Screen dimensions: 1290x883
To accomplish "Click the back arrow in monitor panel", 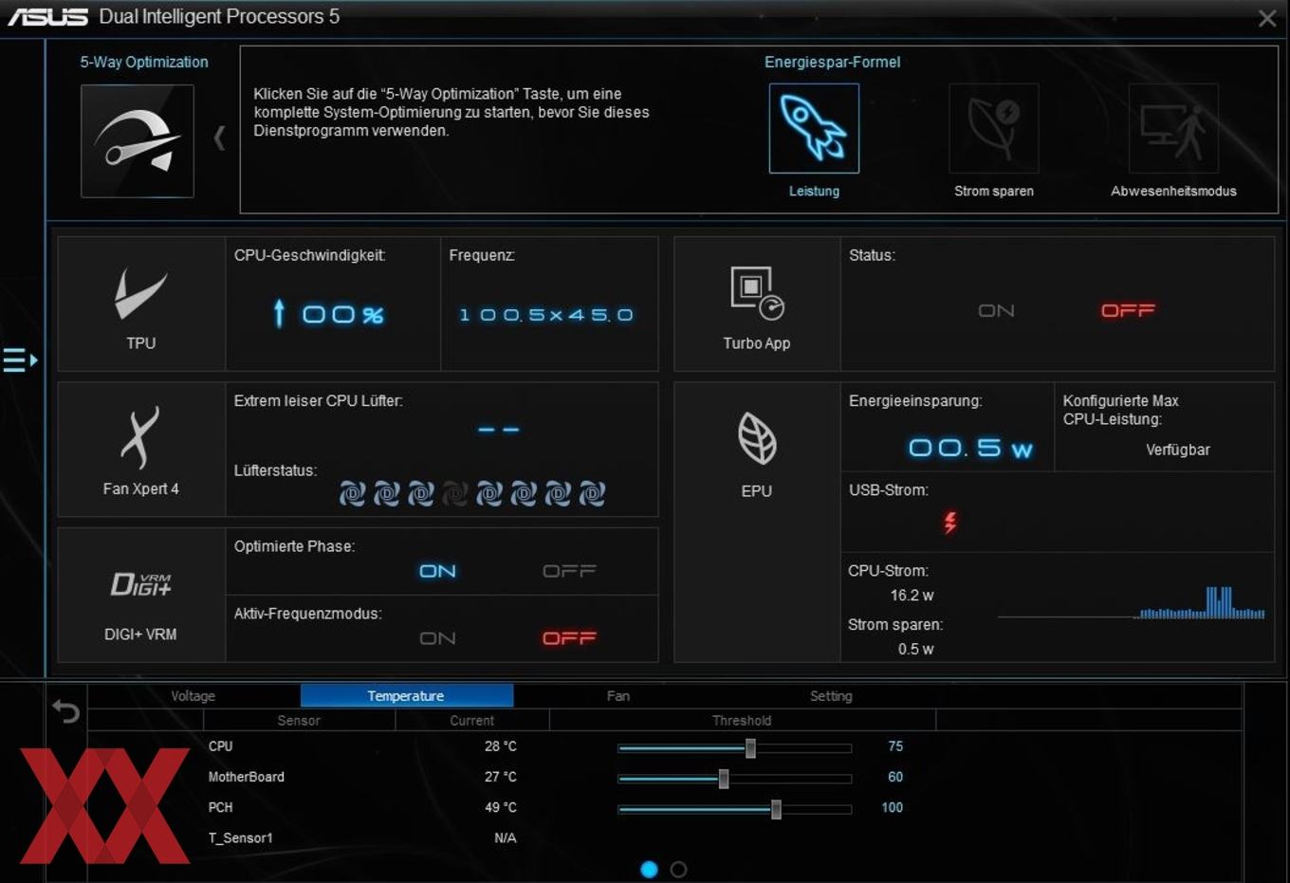I will click(x=65, y=710).
